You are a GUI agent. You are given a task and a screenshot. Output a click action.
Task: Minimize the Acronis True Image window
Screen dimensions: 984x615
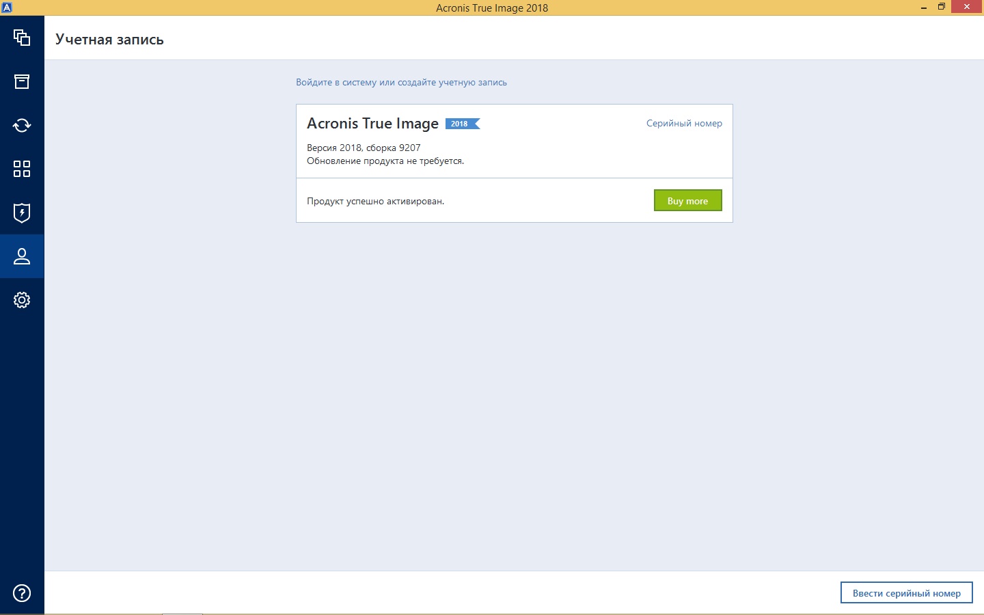(x=924, y=8)
